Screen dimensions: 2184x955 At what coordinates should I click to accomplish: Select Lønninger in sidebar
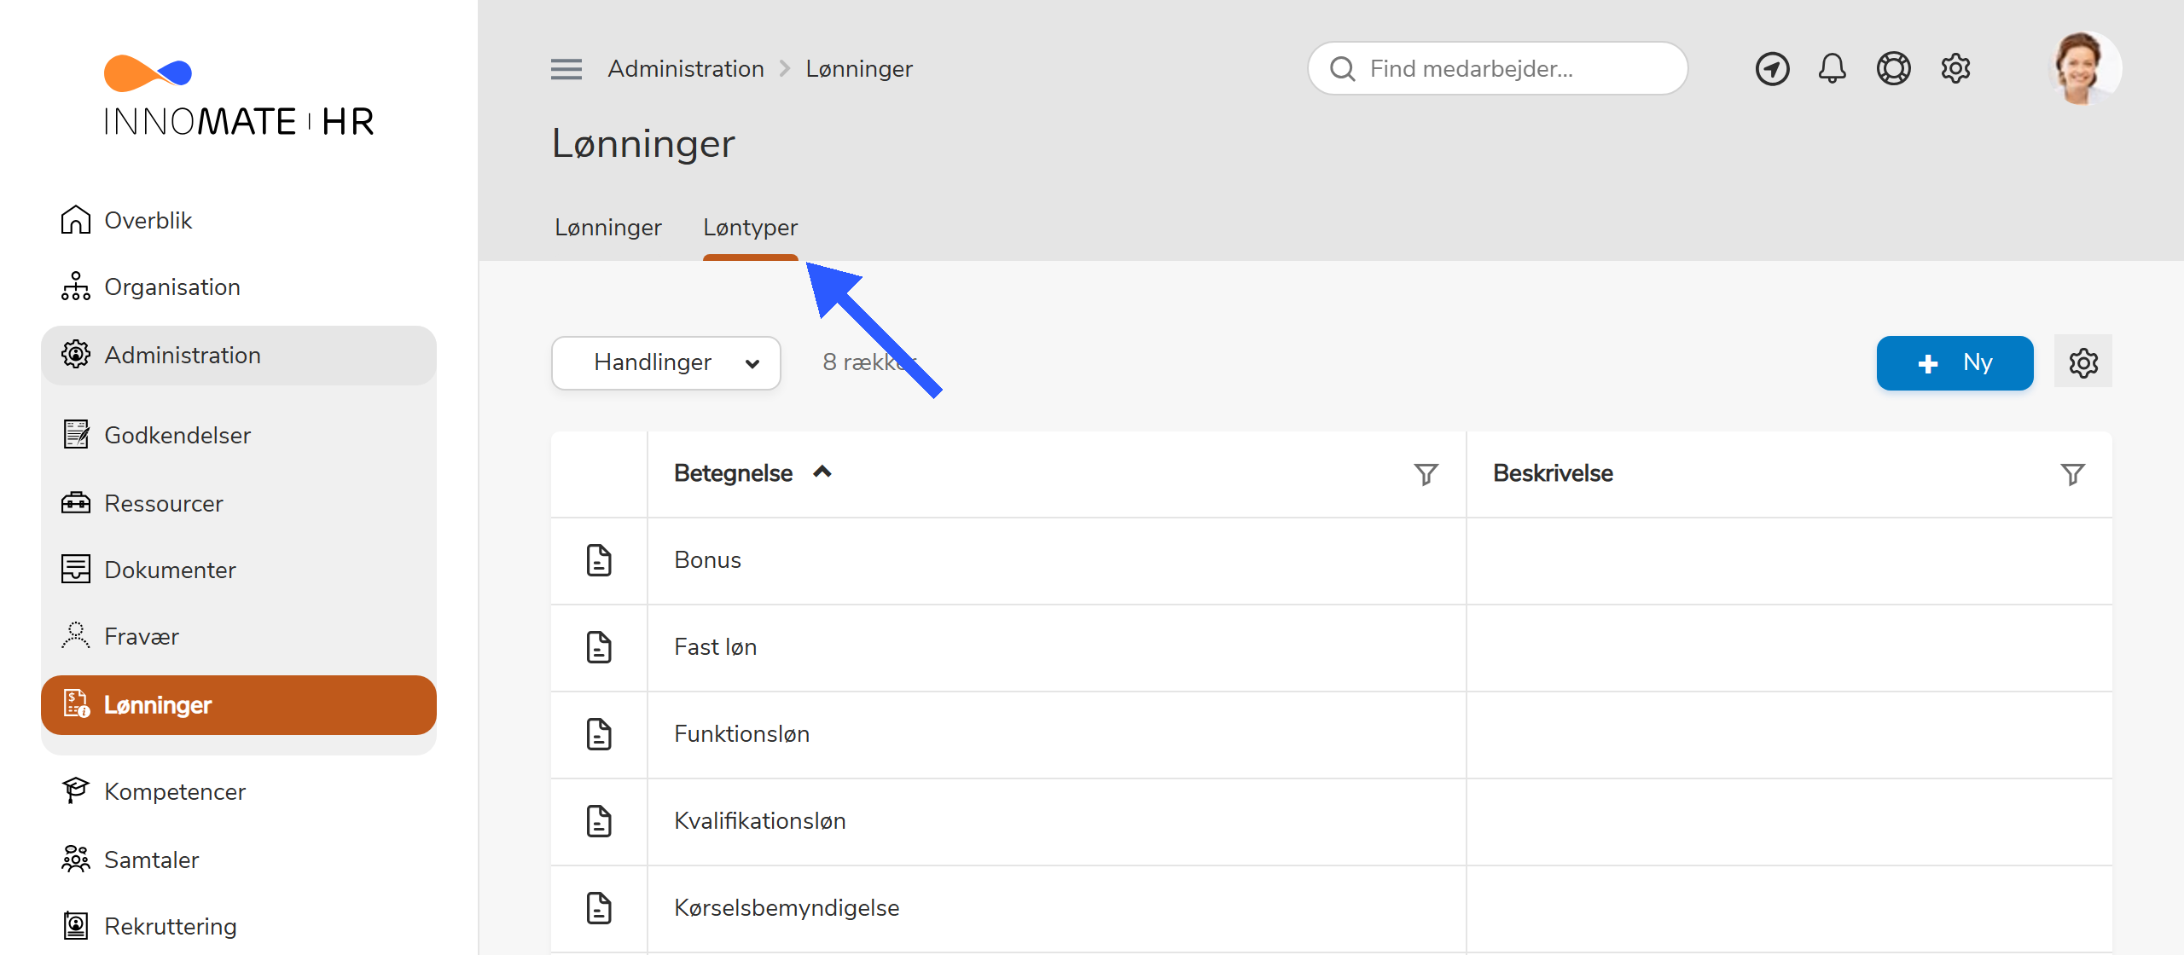(x=239, y=705)
